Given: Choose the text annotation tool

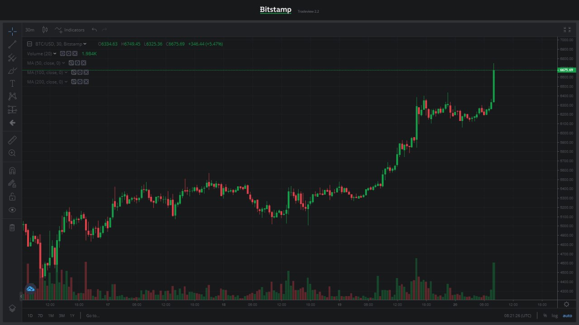Looking at the screenshot, I should pyautogui.click(x=12, y=84).
